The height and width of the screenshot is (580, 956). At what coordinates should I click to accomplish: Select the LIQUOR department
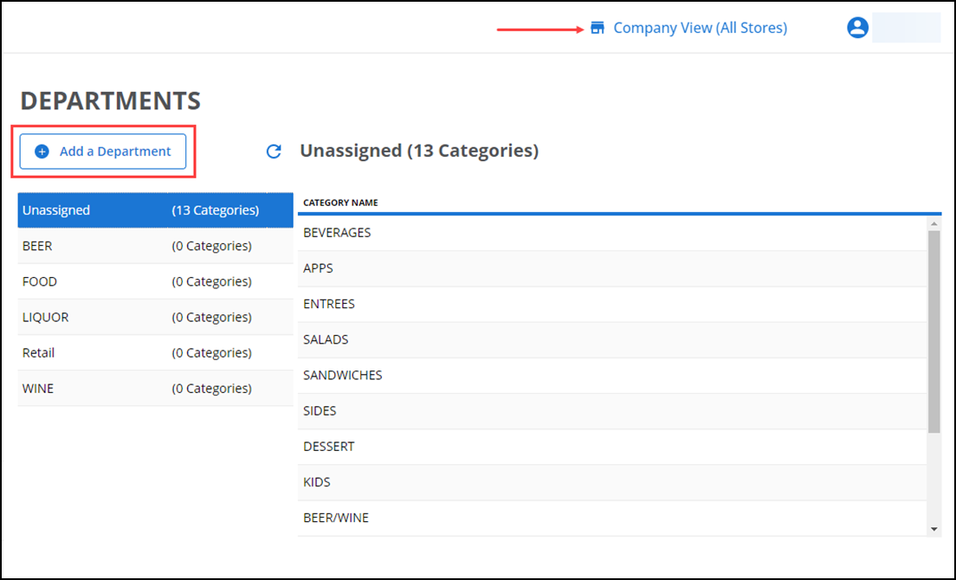(156, 318)
